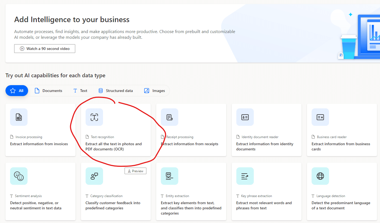This screenshot has height=223, width=380.
Task: Switch to the Images tab
Action: (155, 91)
